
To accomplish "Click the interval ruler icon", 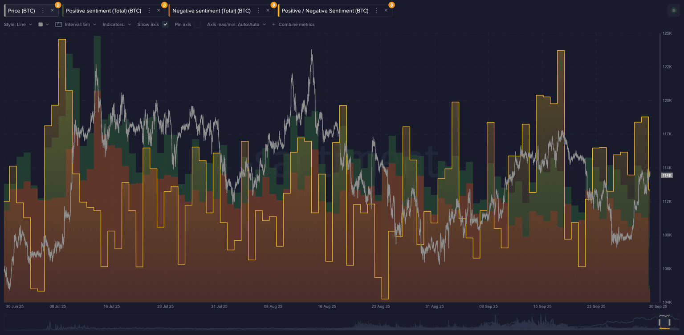I will tap(58, 24).
